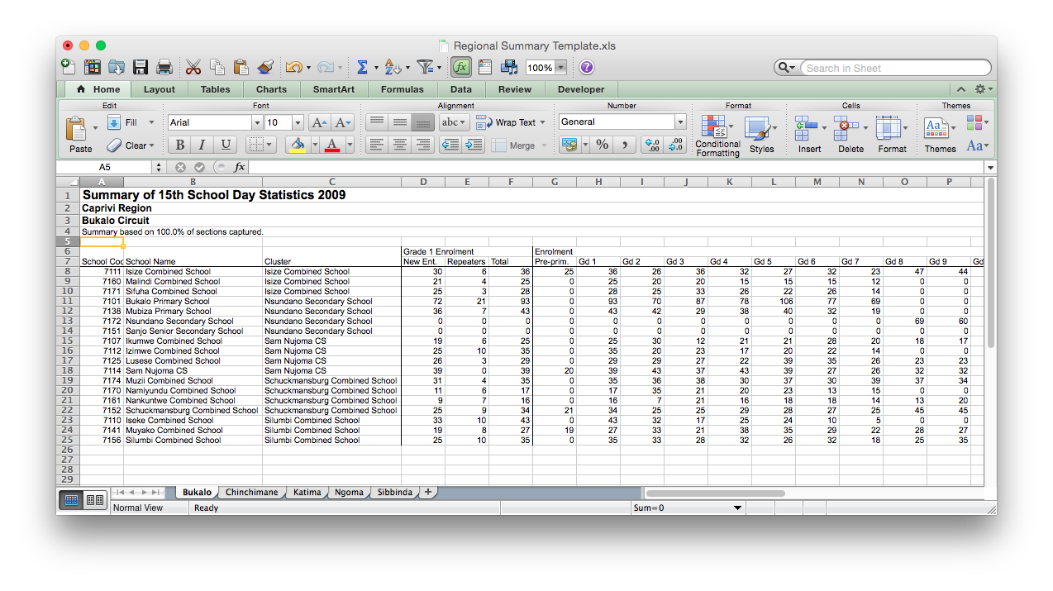The height and width of the screenshot is (591, 1053).
Task: Open theme colors swatch grid
Action: pyautogui.click(x=977, y=122)
